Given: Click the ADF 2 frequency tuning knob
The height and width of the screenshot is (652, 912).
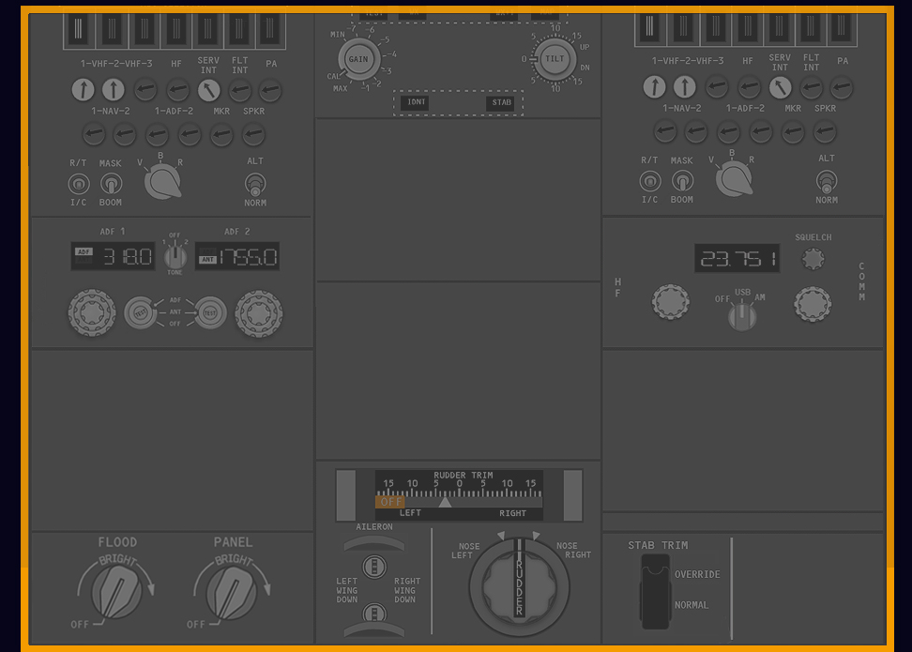Looking at the screenshot, I should (x=258, y=312).
